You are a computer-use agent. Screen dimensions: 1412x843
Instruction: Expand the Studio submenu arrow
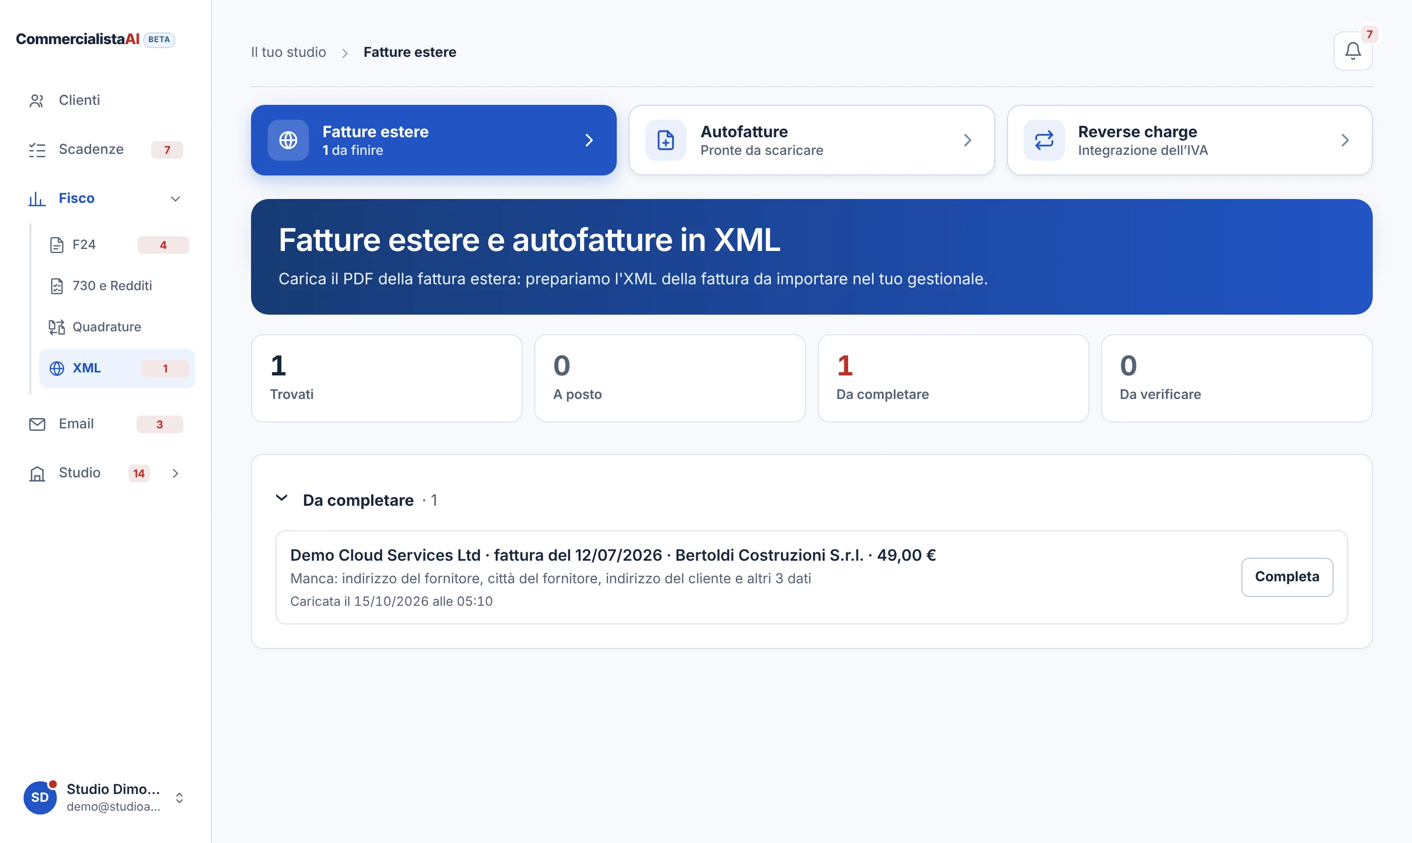coord(176,473)
